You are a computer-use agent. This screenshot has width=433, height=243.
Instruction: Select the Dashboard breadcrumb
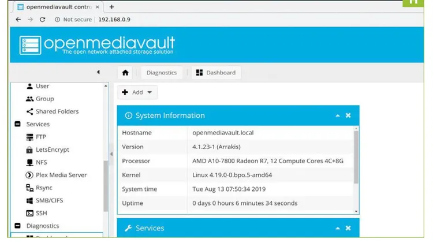(x=216, y=73)
